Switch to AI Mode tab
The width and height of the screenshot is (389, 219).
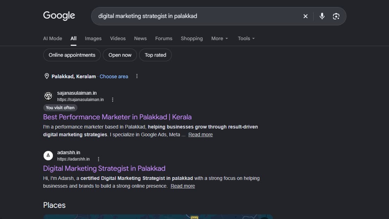(52, 38)
